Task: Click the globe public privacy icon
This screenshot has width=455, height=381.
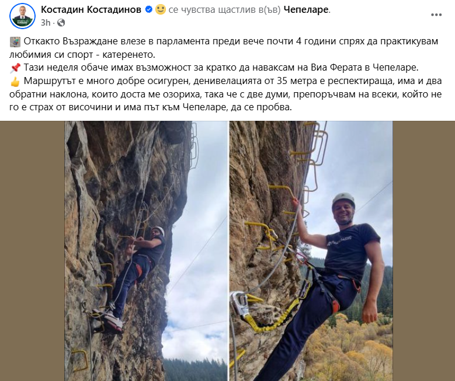Action: (x=61, y=23)
